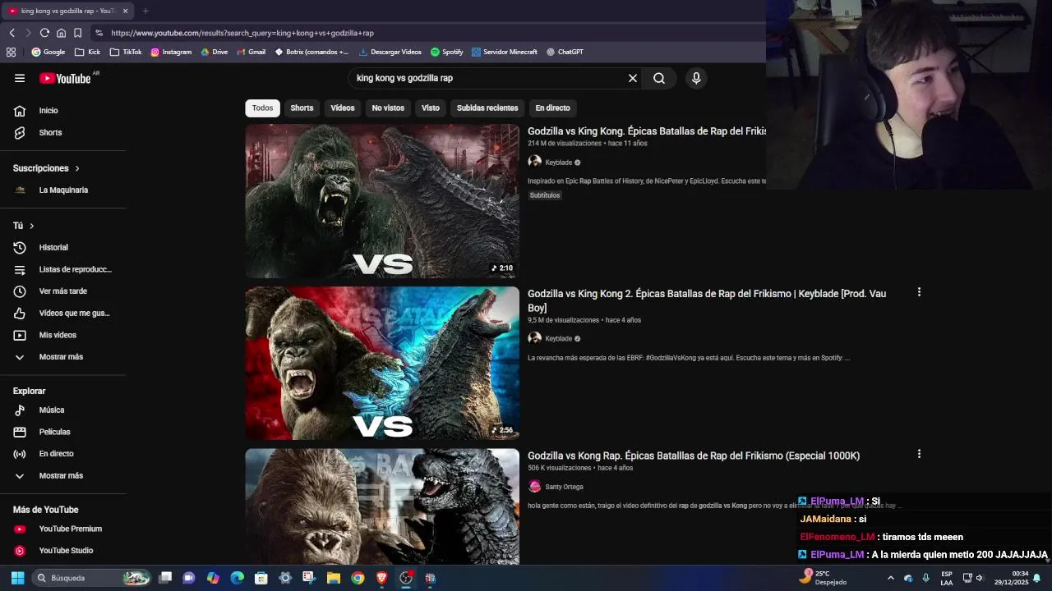The image size is (1052, 591).
Task: Open Santy Ortega channel link
Action: (x=564, y=487)
